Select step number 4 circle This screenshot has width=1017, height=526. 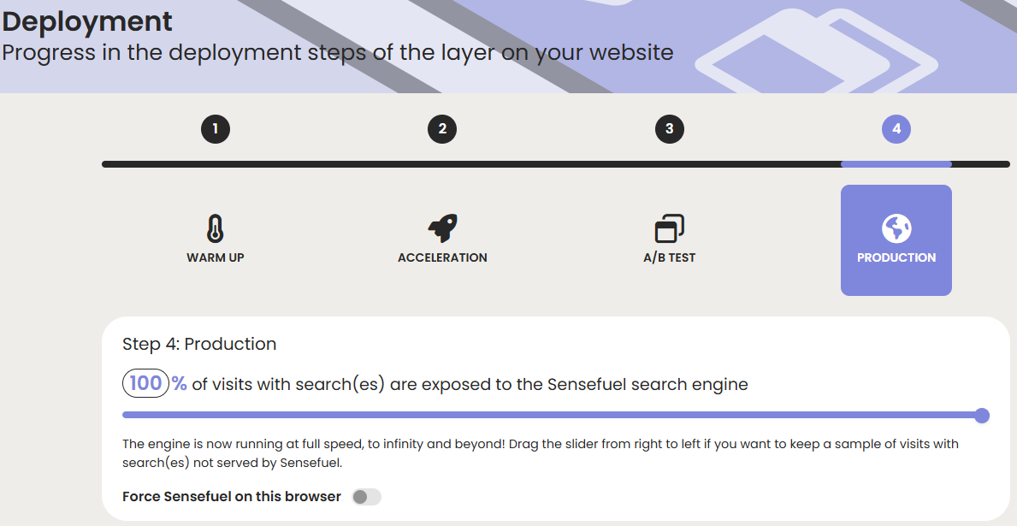point(896,129)
